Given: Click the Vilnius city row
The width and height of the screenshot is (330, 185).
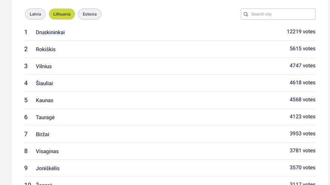Looking at the screenshot, I should 44,66.
